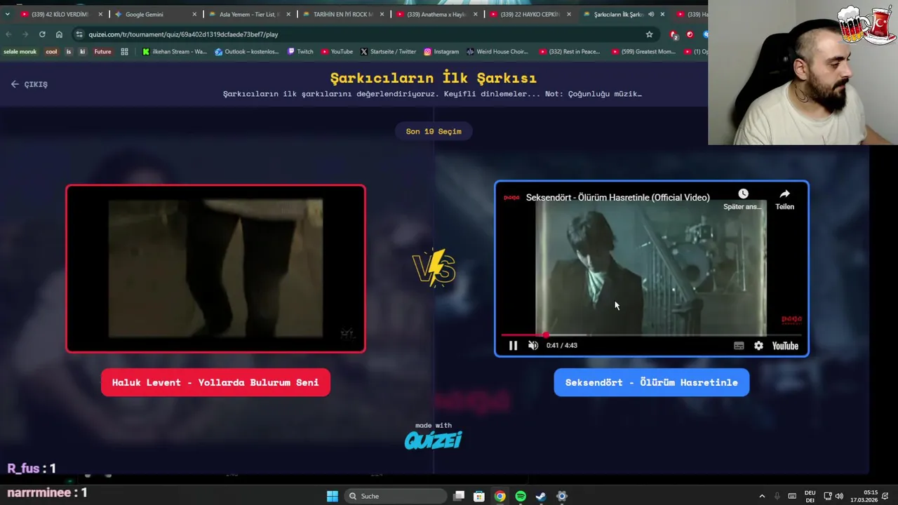Open taskbar volume speaker control
The width and height of the screenshot is (898, 505).
point(839,496)
